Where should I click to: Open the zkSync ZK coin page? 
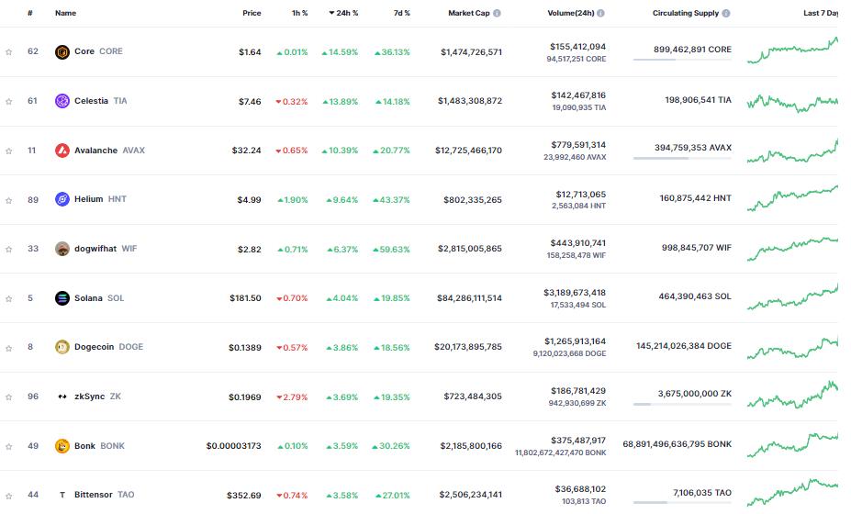97,397
